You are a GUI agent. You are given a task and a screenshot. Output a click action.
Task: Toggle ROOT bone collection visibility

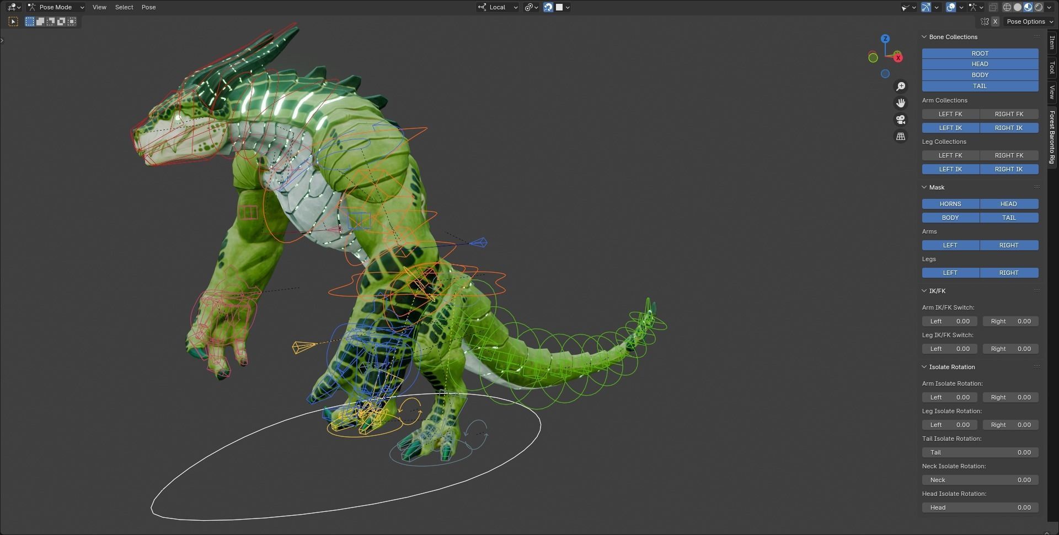point(980,53)
